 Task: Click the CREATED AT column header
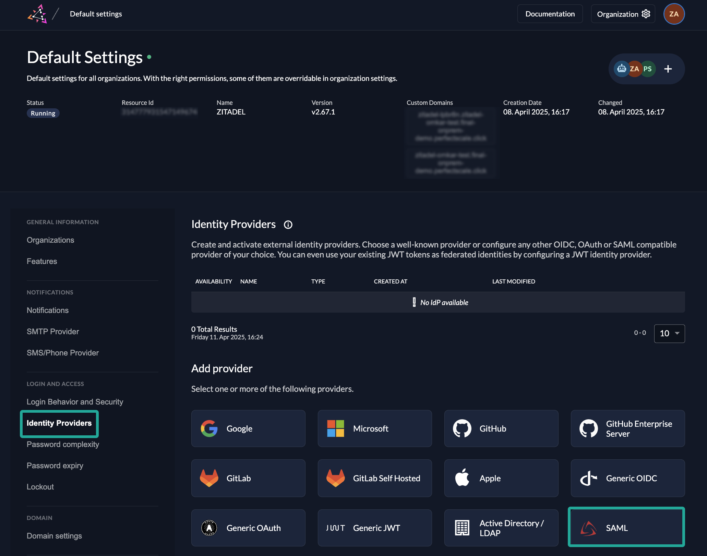click(x=391, y=281)
